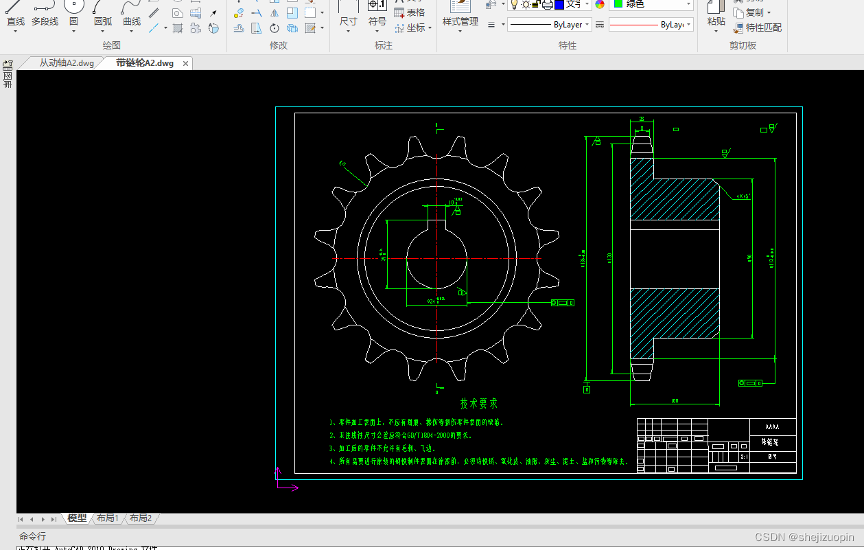Click the layer properties icon in 特性
The height and width of the screenshot is (550, 864).
click(x=491, y=4)
